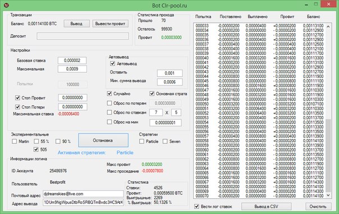The height and width of the screenshot is (214, 339).
Task: Uncheck the 505 experimental checkbox
Action: click(x=36, y=149)
